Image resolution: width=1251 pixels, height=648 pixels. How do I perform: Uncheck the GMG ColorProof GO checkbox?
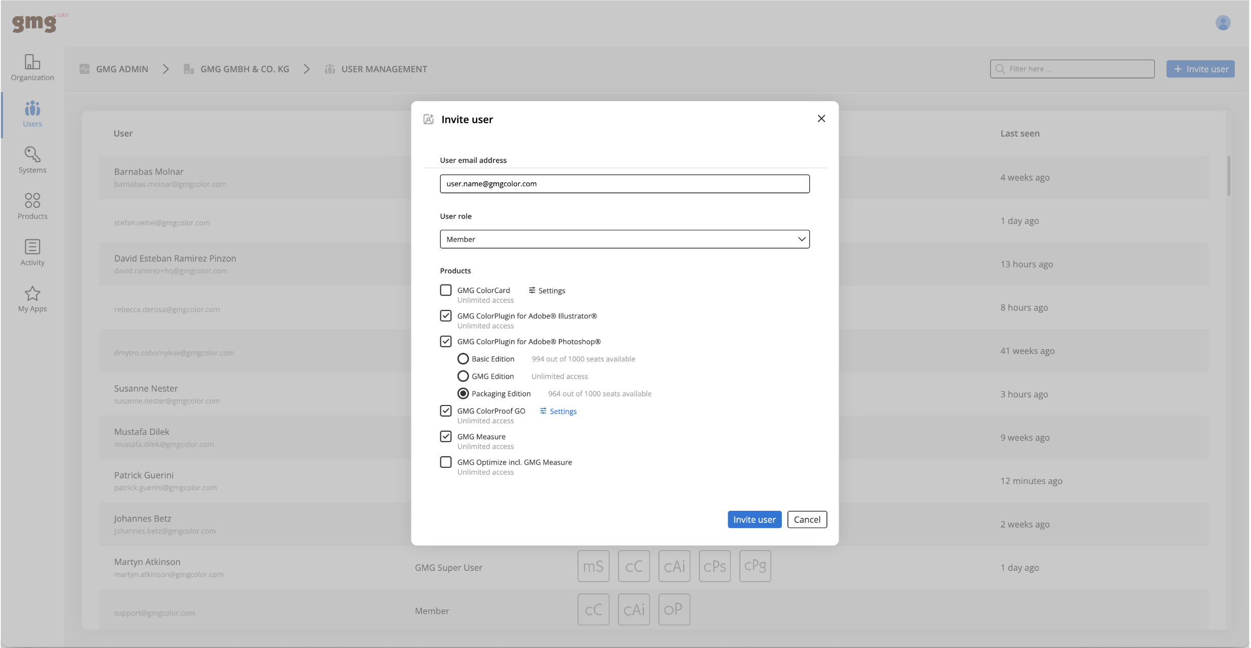446,411
